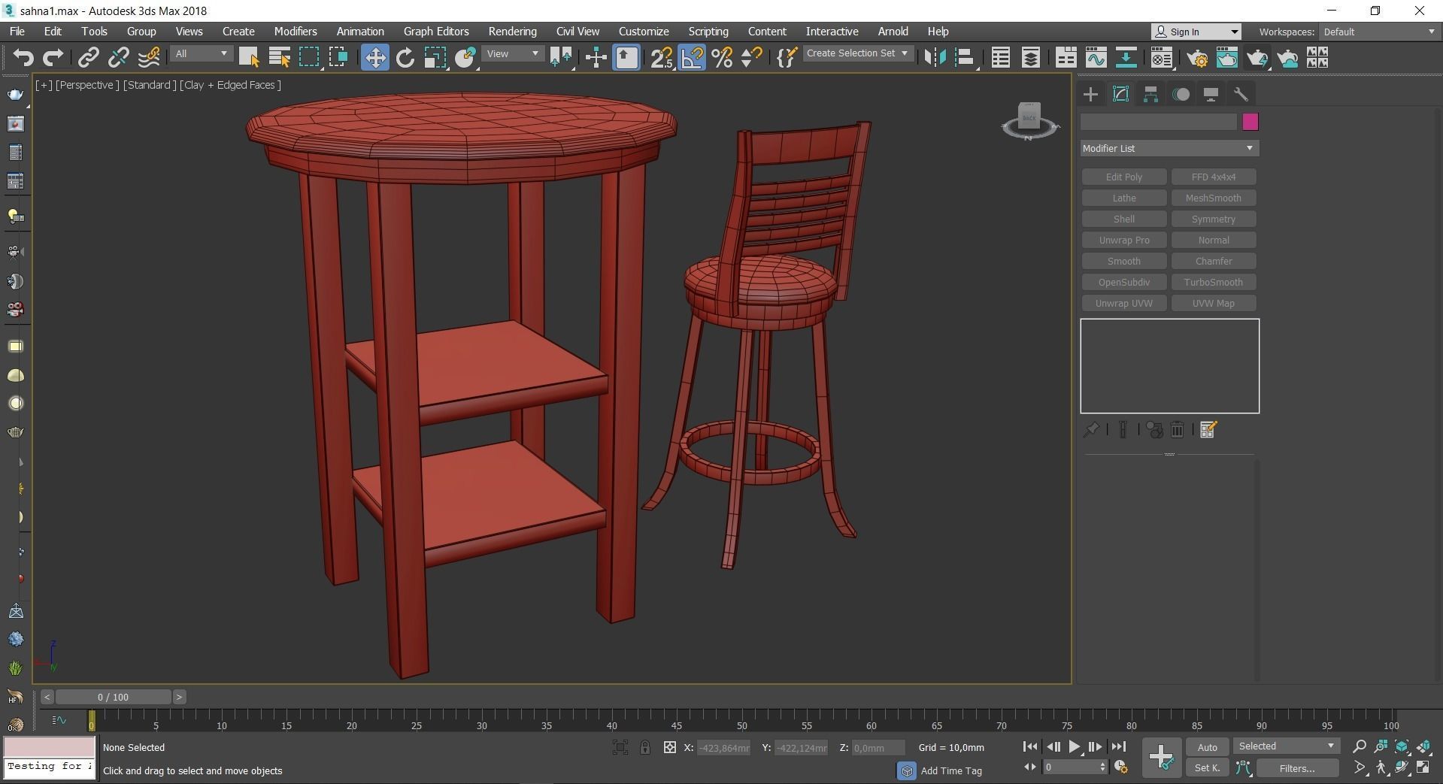Open the Scene Explorer icon
This screenshot has height=784, width=1443.
(x=1000, y=58)
